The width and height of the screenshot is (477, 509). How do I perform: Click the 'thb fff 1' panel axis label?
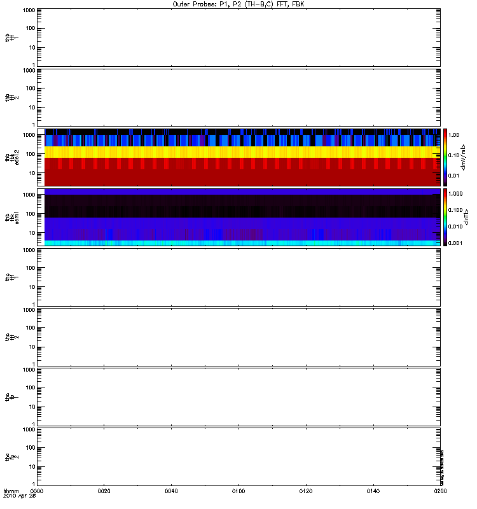click(11, 38)
